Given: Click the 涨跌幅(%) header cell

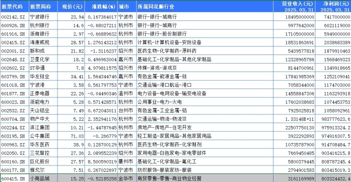Looking at the screenshot, I should [101, 6].
